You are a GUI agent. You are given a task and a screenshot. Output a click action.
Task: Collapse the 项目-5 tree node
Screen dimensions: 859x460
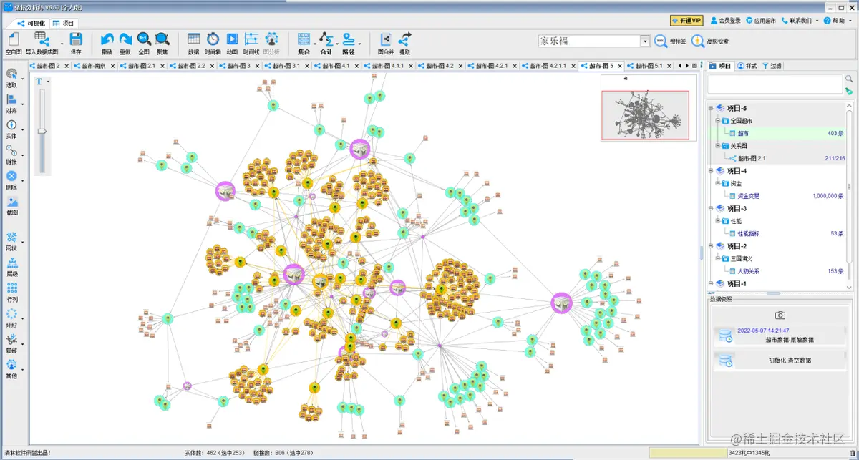coord(712,108)
